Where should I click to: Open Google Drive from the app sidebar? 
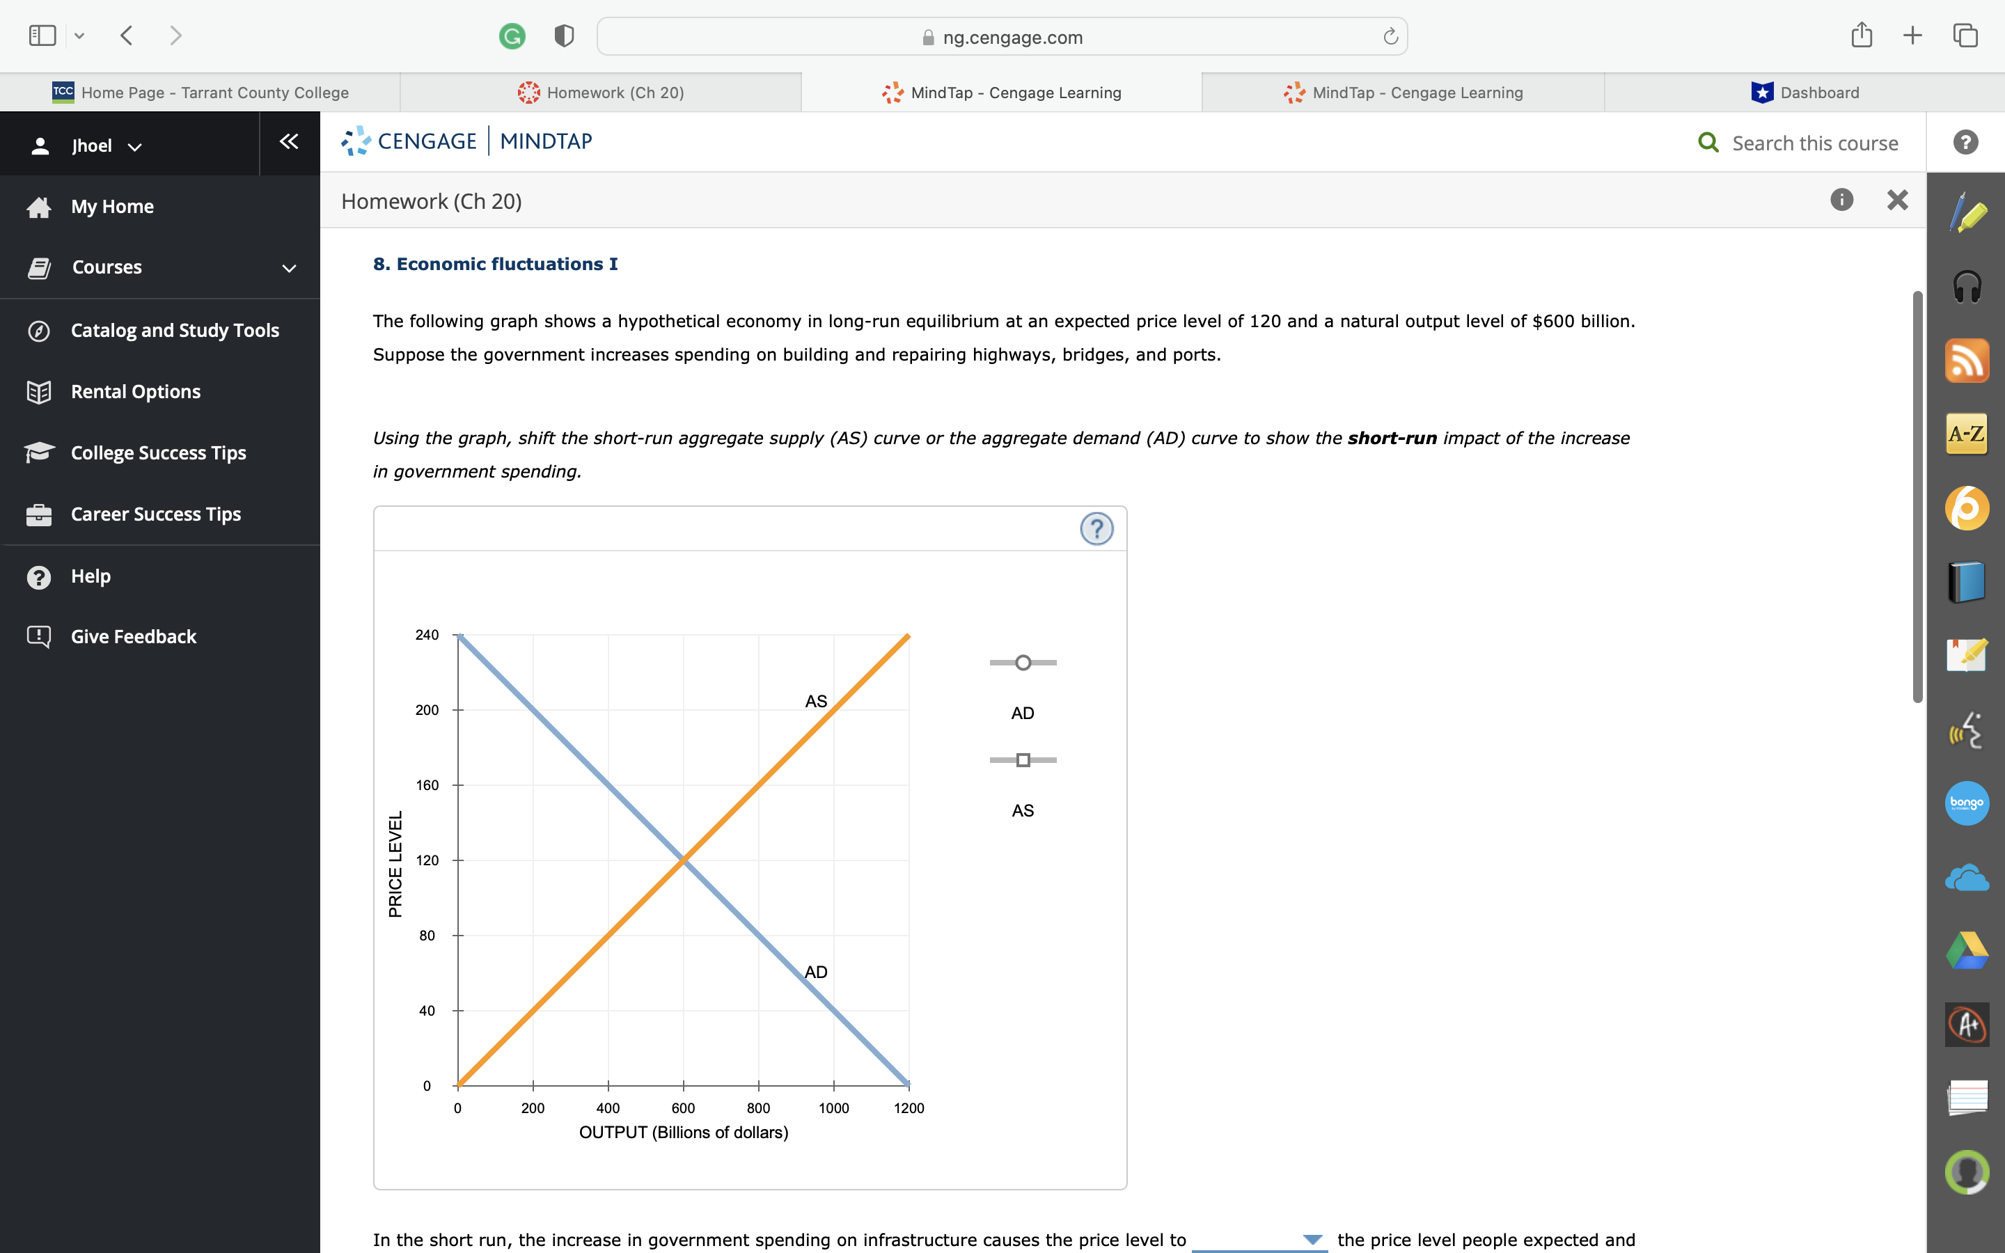pos(1967,949)
